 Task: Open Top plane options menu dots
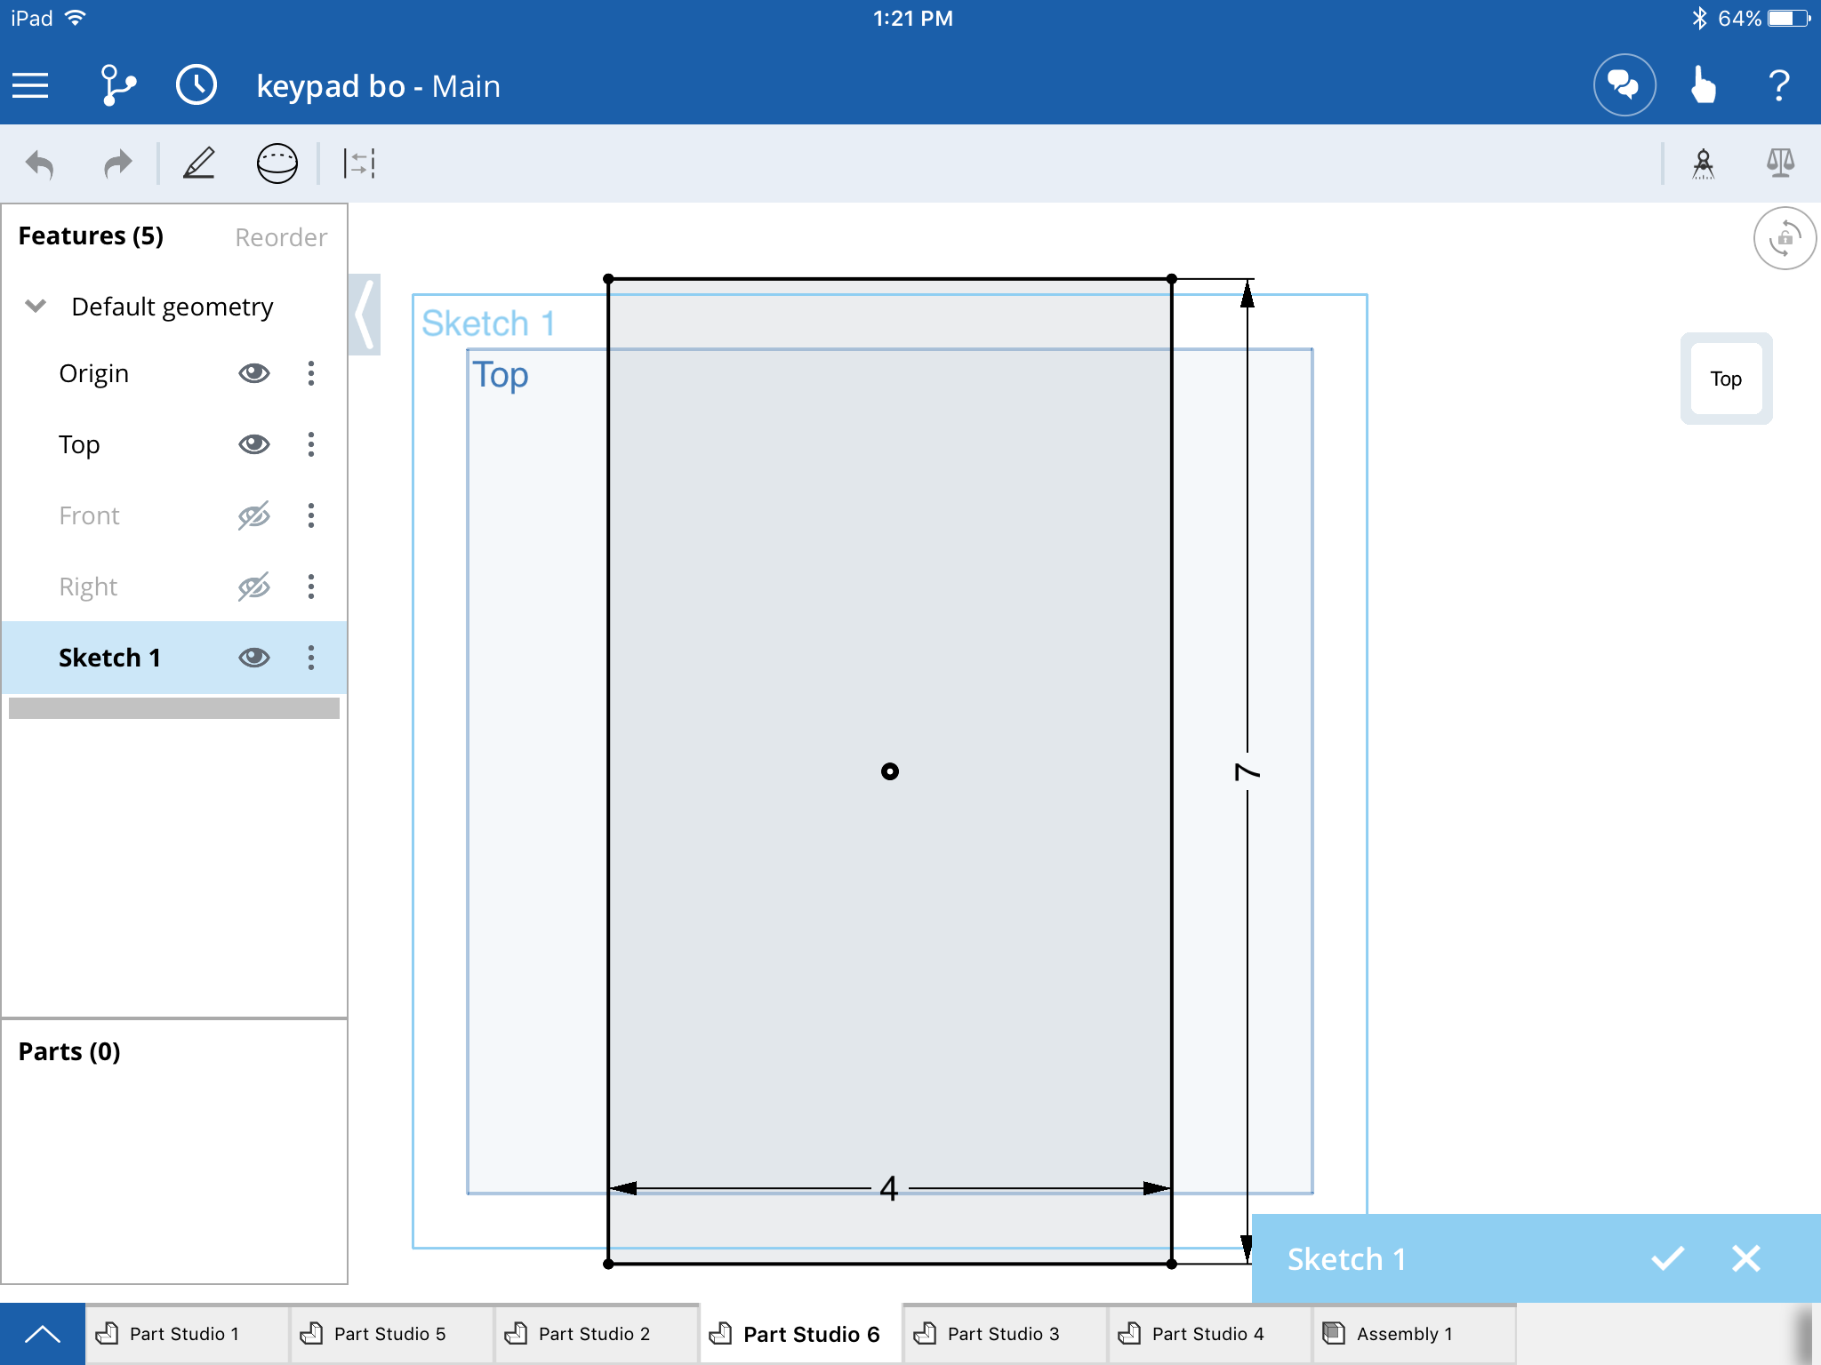tap(311, 444)
